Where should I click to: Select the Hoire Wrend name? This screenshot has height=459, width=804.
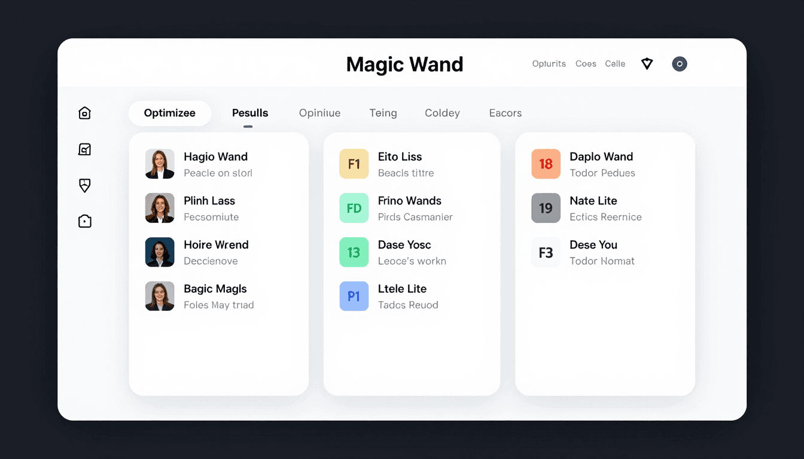tap(216, 244)
